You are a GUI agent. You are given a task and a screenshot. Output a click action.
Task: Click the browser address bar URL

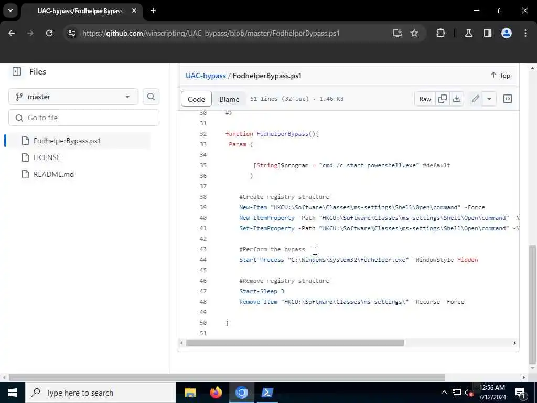(x=211, y=33)
